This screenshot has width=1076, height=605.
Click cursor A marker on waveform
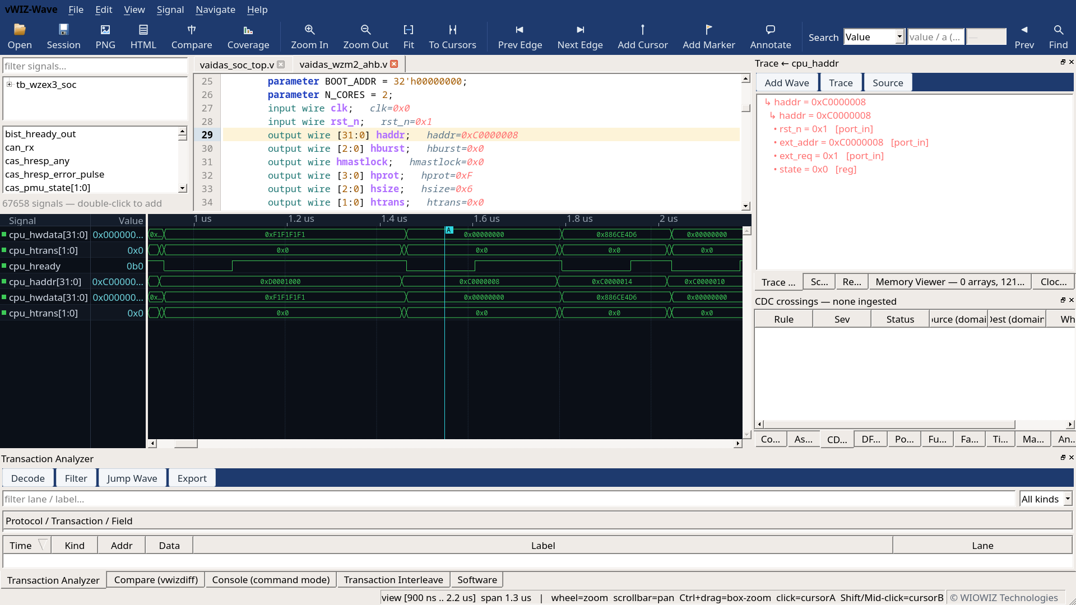click(449, 230)
